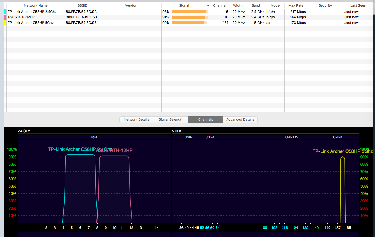Image resolution: width=375 pixels, height=237 pixels.
Task: Switch to the Signal Strength tab
Action: [x=171, y=119]
